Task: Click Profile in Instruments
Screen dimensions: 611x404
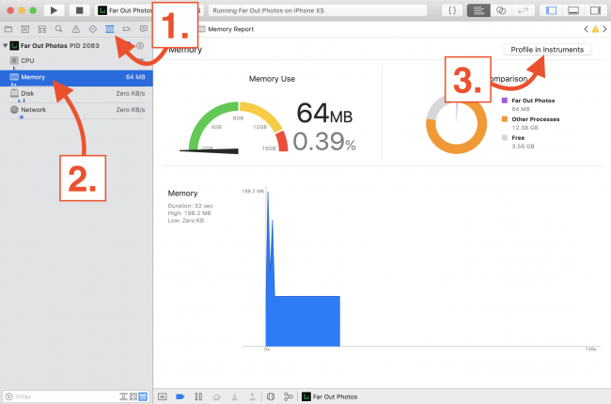Action: (547, 50)
